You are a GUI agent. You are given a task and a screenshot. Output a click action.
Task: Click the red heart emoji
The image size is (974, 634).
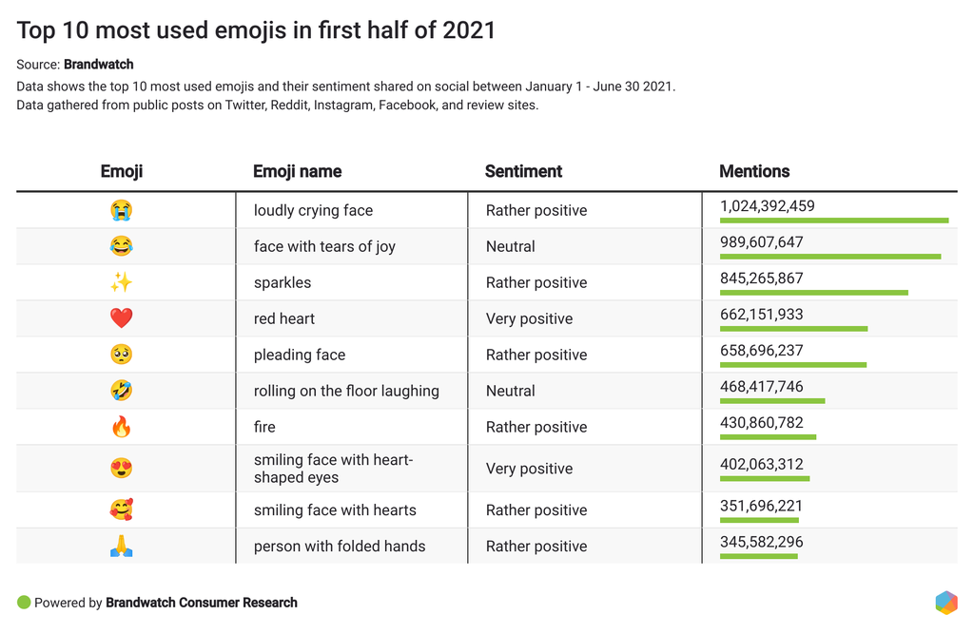(121, 318)
